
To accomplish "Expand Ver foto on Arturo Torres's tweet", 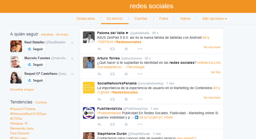I will pos(215,72).
